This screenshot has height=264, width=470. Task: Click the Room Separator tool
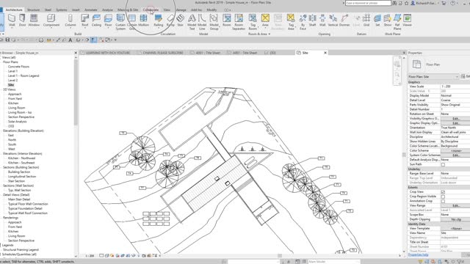(239, 22)
